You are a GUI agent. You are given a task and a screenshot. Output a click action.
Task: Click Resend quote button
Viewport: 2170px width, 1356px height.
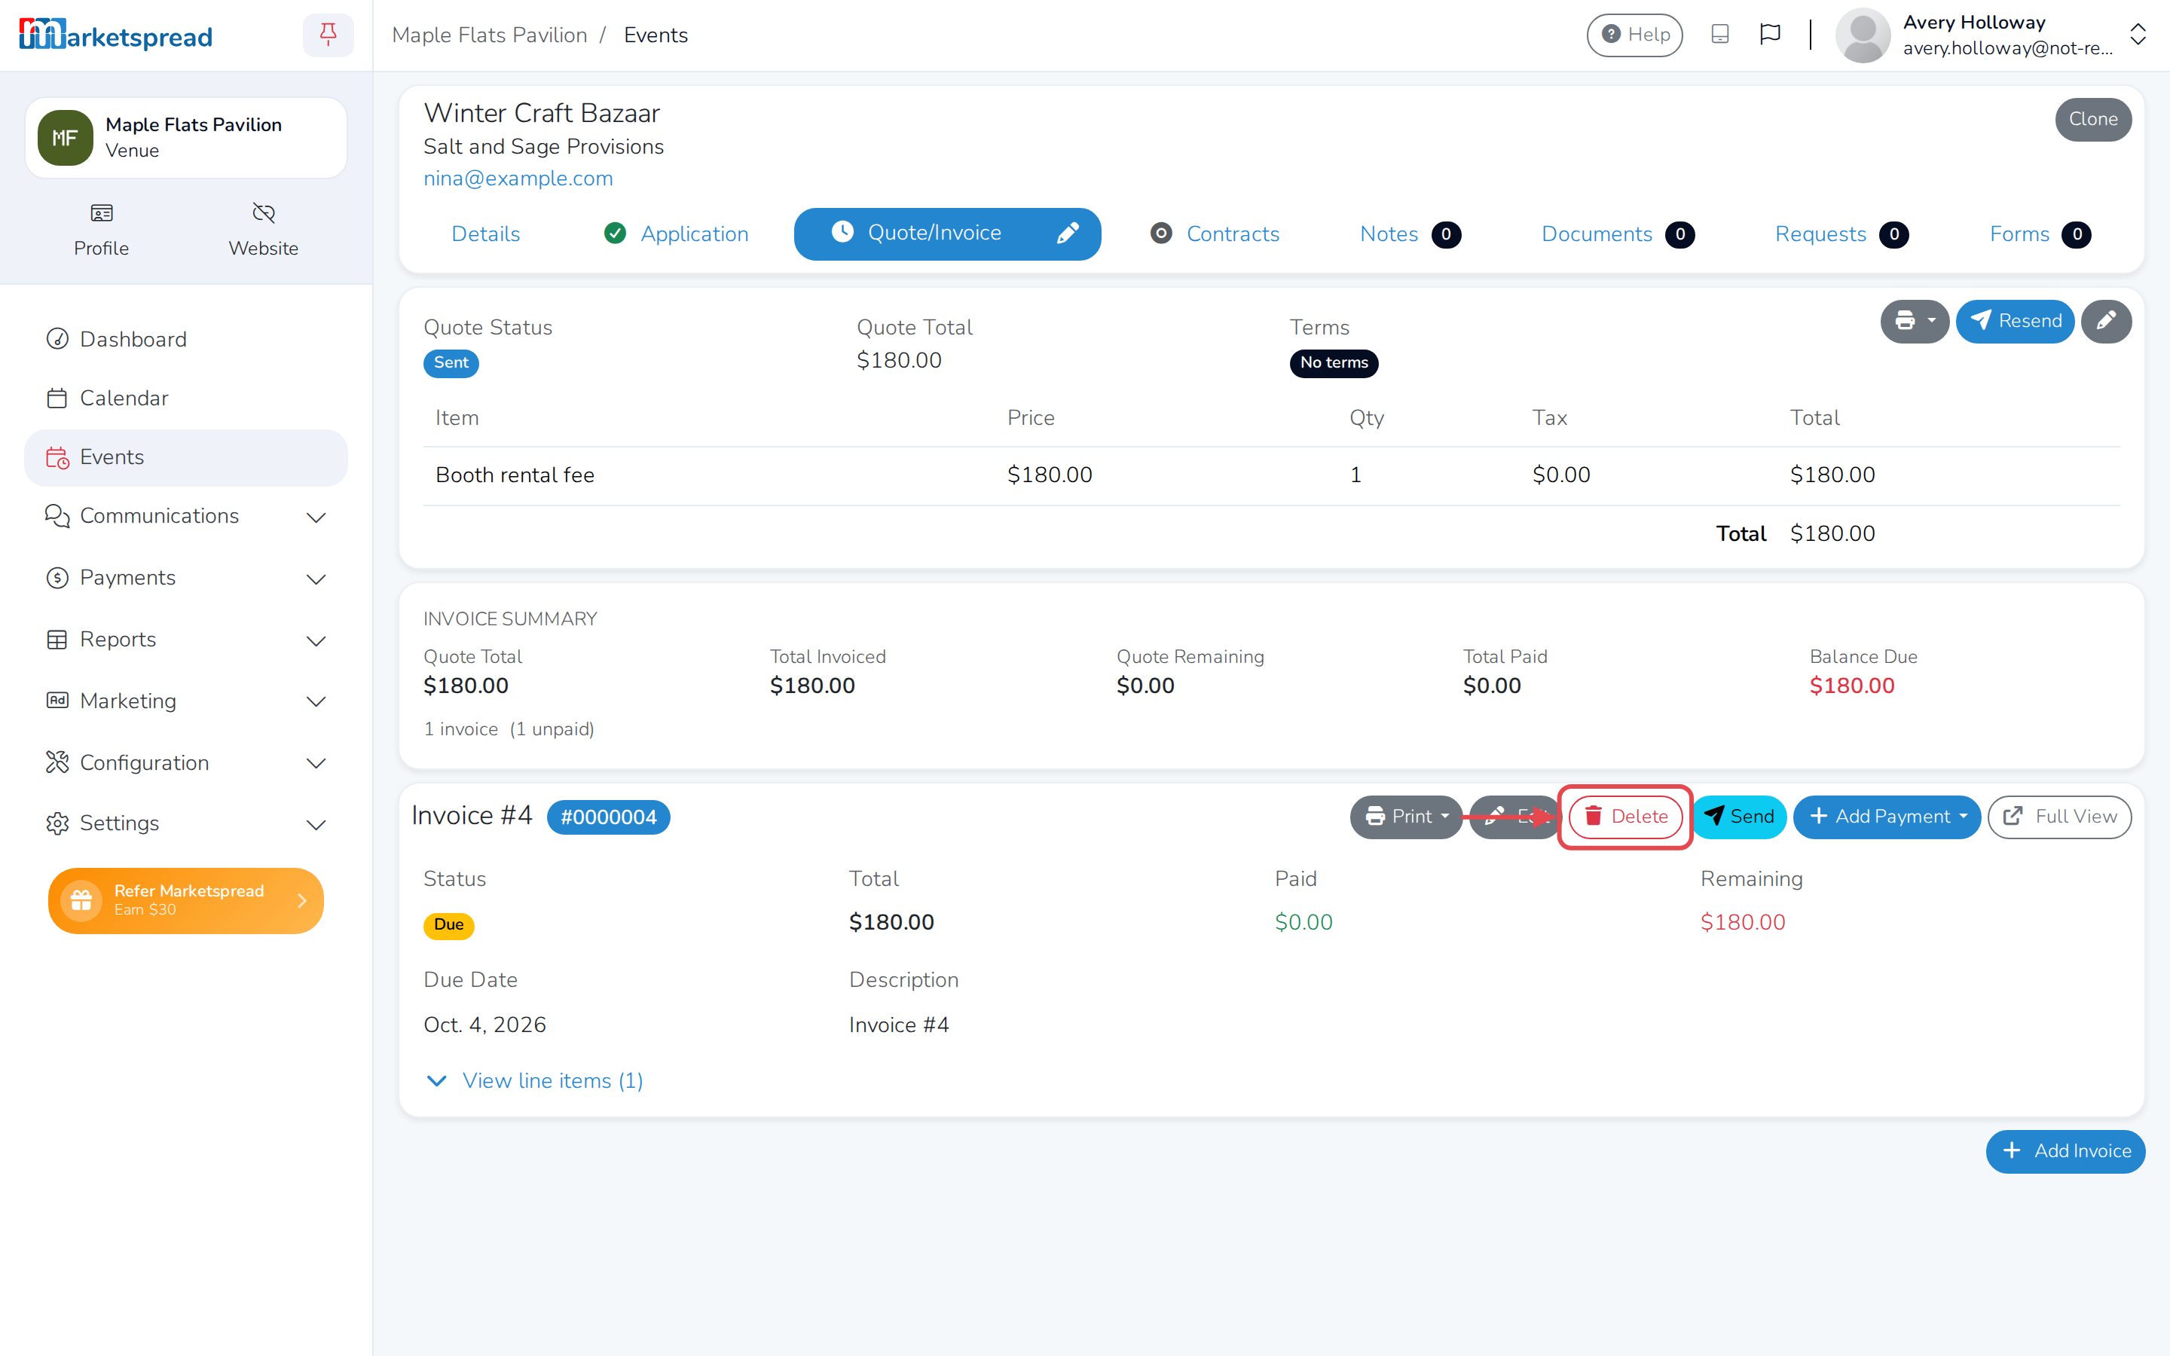(2015, 321)
